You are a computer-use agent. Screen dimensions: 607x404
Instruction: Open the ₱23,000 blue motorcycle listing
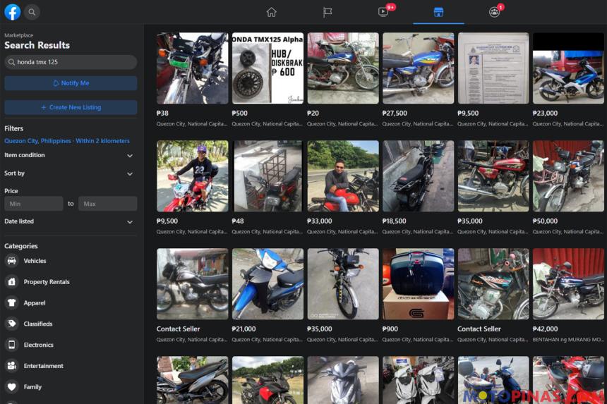click(x=568, y=68)
